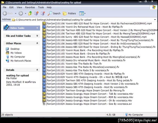Collapse the Other Places panel
Image resolution: width=158 pixels, height=123 pixels.
click(x=37, y=43)
